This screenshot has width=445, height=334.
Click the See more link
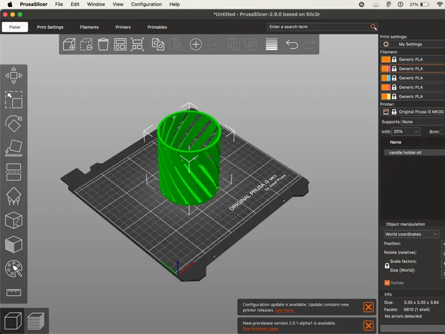point(285,311)
